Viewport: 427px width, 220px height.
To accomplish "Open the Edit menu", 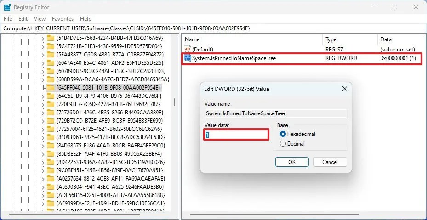I will tap(23, 19).
